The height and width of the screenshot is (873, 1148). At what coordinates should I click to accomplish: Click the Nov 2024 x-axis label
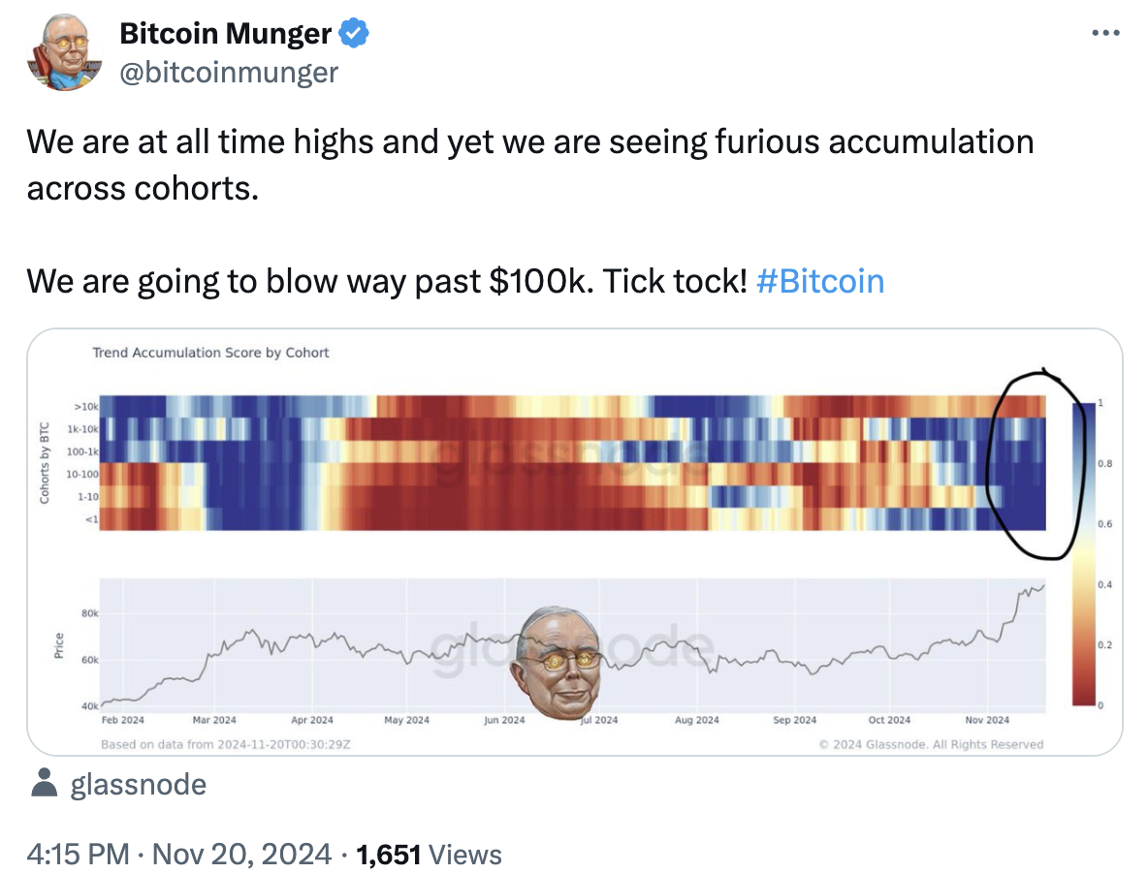point(987,720)
